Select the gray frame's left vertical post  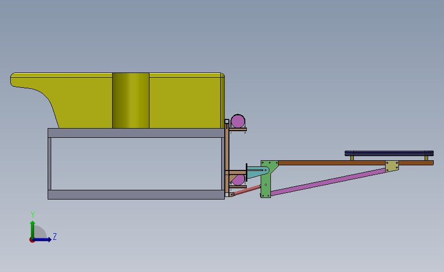[50, 164]
